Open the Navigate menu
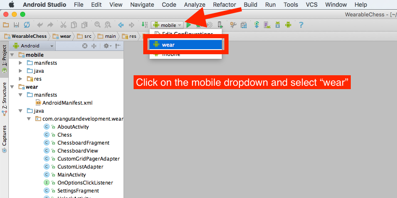The image size is (397, 198). click(x=142, y=5)
